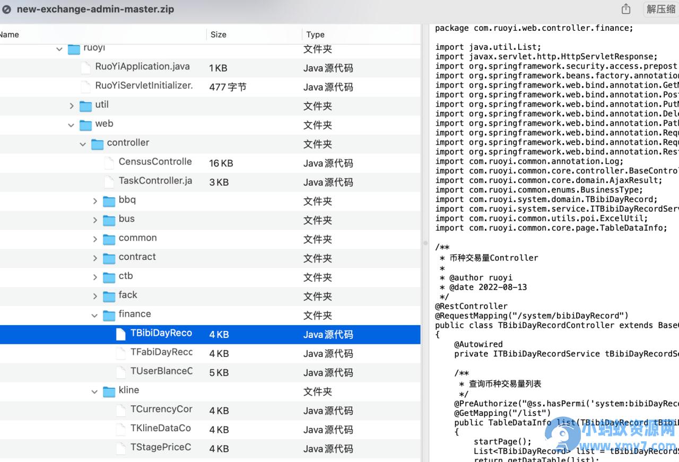Click the 5 KB size of TUserBlance
The image size is (679, 462).
pos(219,373)
